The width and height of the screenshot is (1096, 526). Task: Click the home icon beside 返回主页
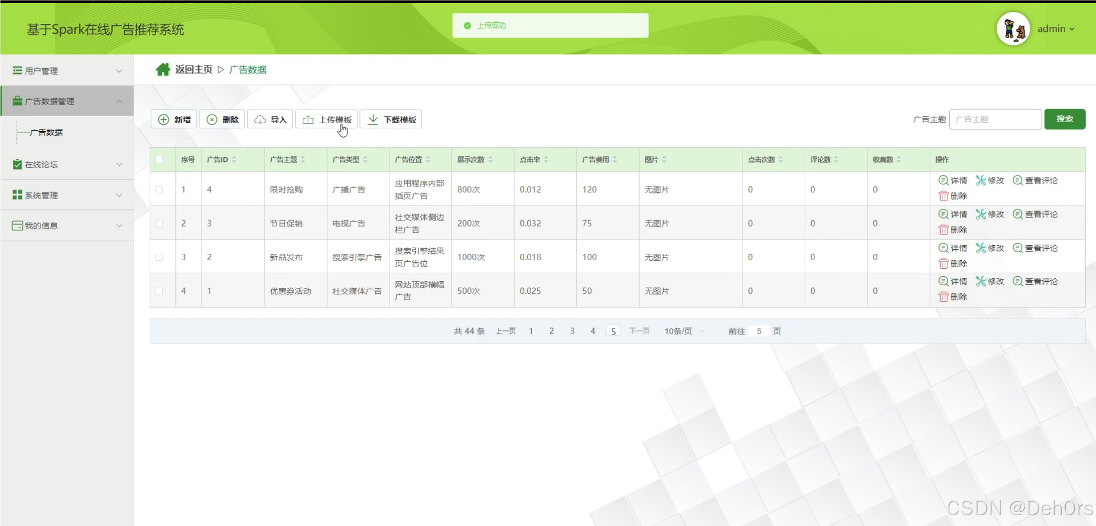tap(163, 69)
